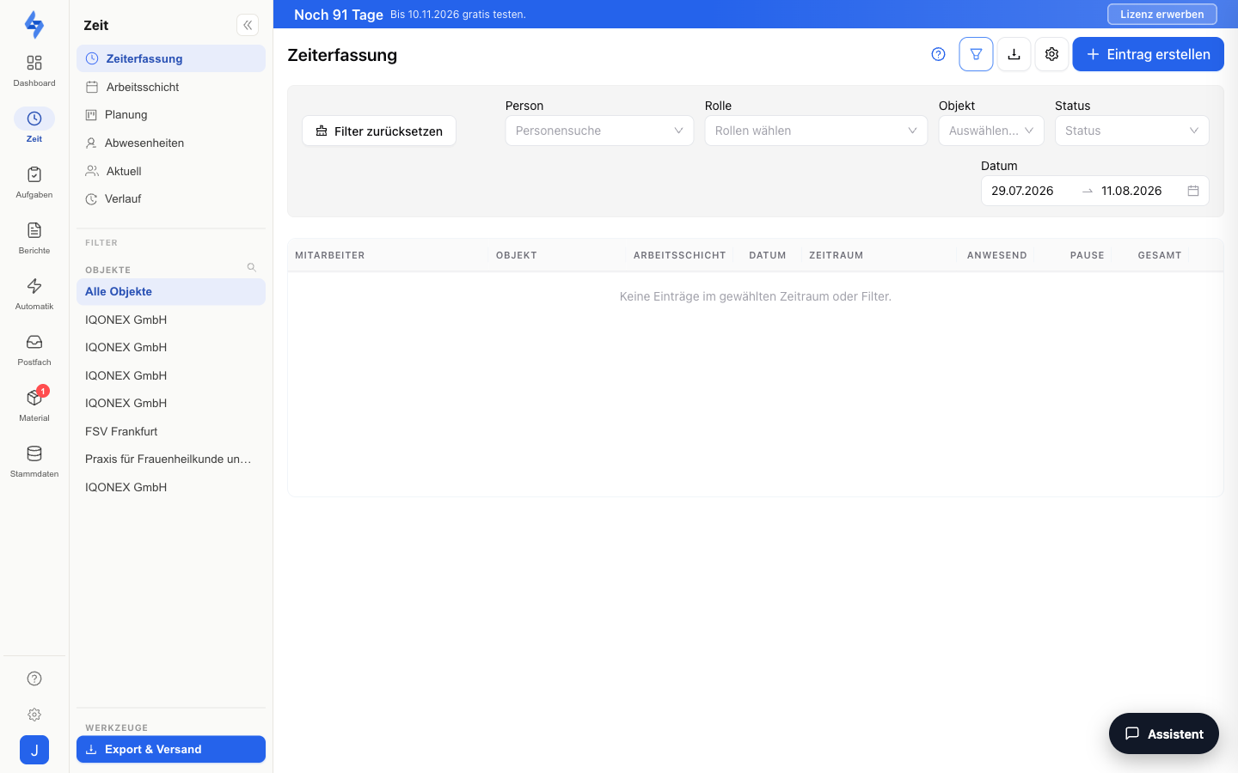Click the help icon in left rail
The width and height of the screenshot is (1238, 773).
(34, 679)
